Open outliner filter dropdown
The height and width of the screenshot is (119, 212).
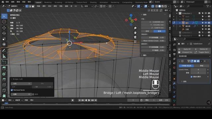click(x=208, y=6)
